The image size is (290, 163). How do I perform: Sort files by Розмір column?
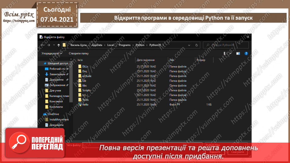[x=201, y=60]
